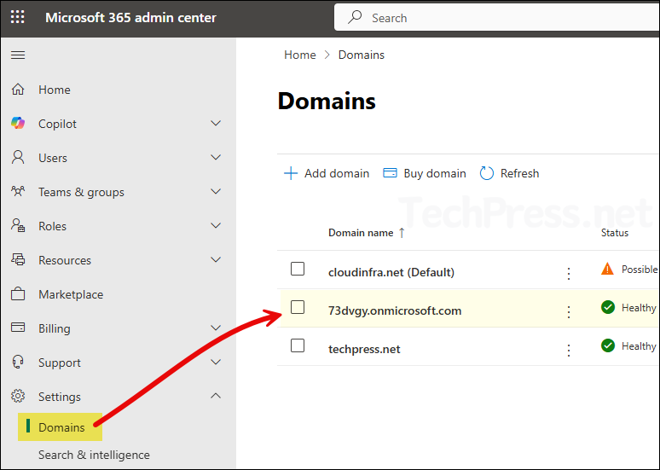Click the Marketplace bag icon
This screenshot has width=660, height=470.
coord(18,294)
